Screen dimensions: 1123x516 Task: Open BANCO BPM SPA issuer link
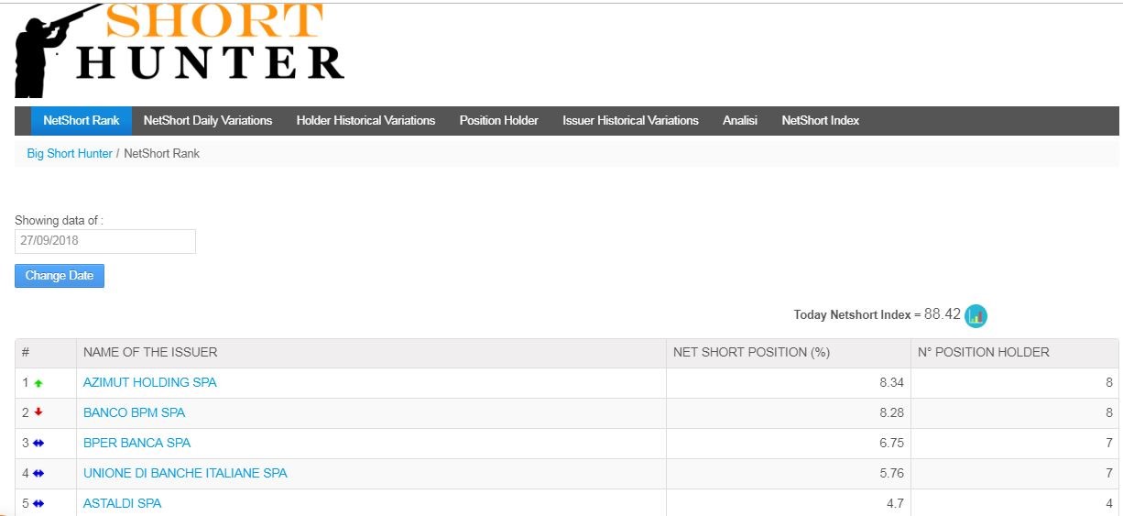click(134, 413)
